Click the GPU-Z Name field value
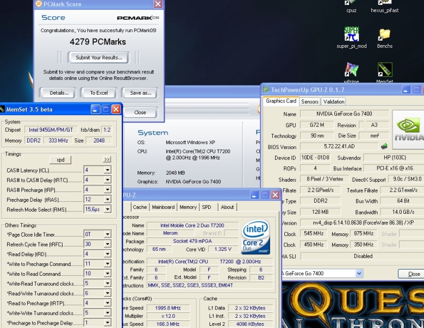Screen dimensions: 424x328 coord(345,114)
